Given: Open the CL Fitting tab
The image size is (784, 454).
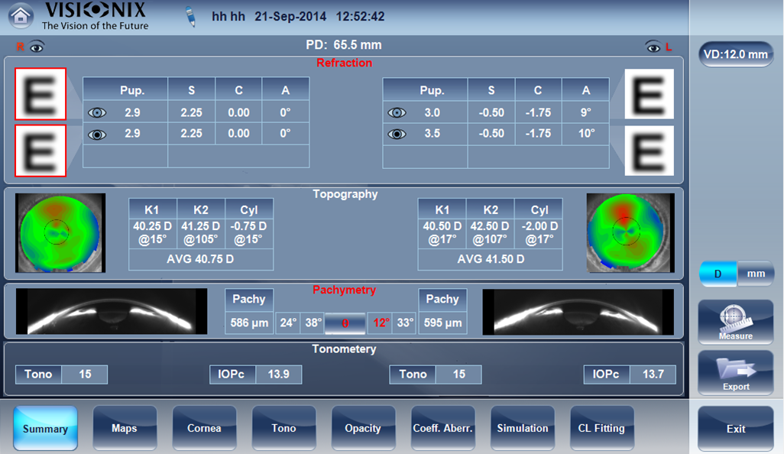Looking at the screenshot, I should point(602,428).
